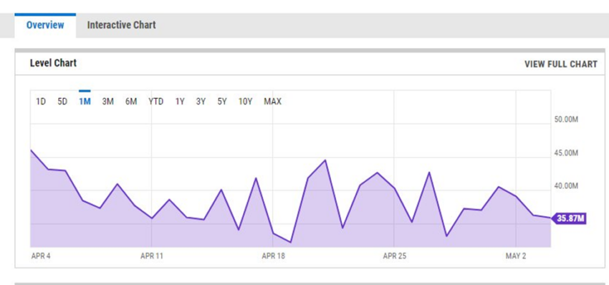This screenshot has width=609, height=285.
Task: Click the 35.87M current value label
Action: pos(569,218)
